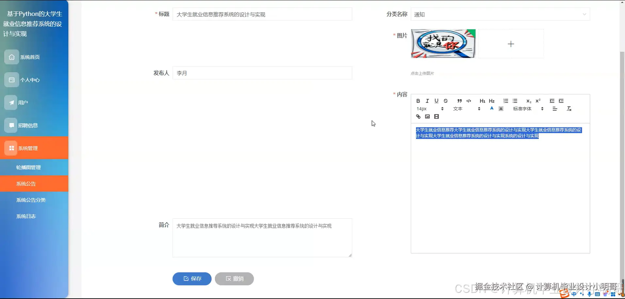The width and height of the screenshot is (625, 299).
Task: Open the 系统公告分类 sidebar item
Action: [x=31, y=200]
